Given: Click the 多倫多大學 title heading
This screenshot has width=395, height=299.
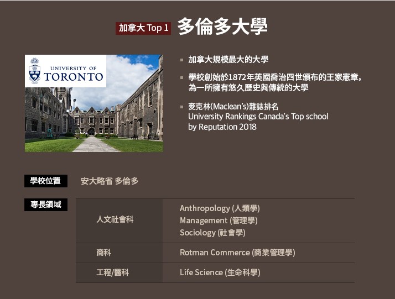Looking at the screenshot, I should click(222, 27).
